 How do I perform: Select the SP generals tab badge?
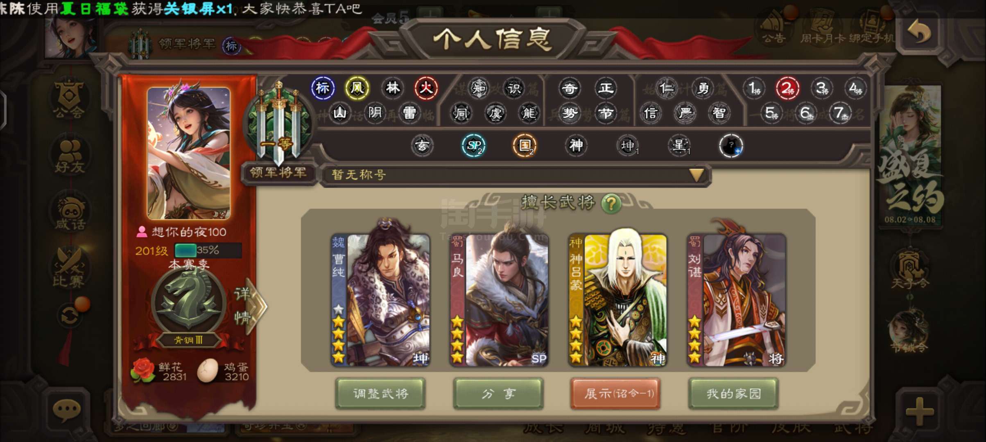pyautogui.click(x=473, y=146)
